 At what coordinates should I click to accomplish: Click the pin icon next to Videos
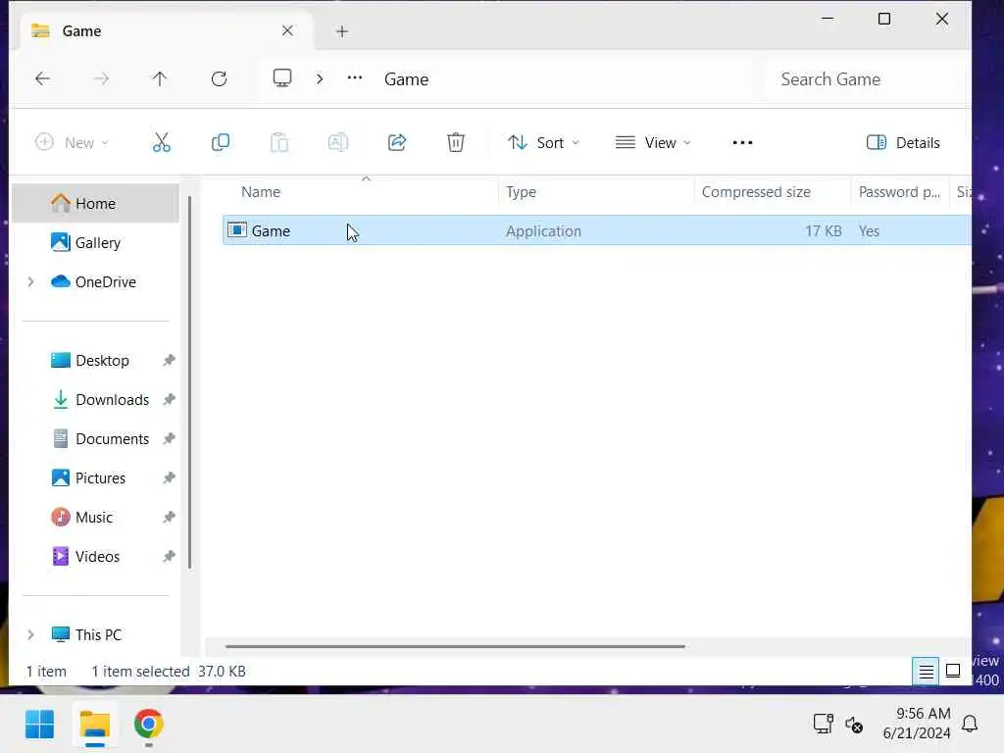[169, 557]
